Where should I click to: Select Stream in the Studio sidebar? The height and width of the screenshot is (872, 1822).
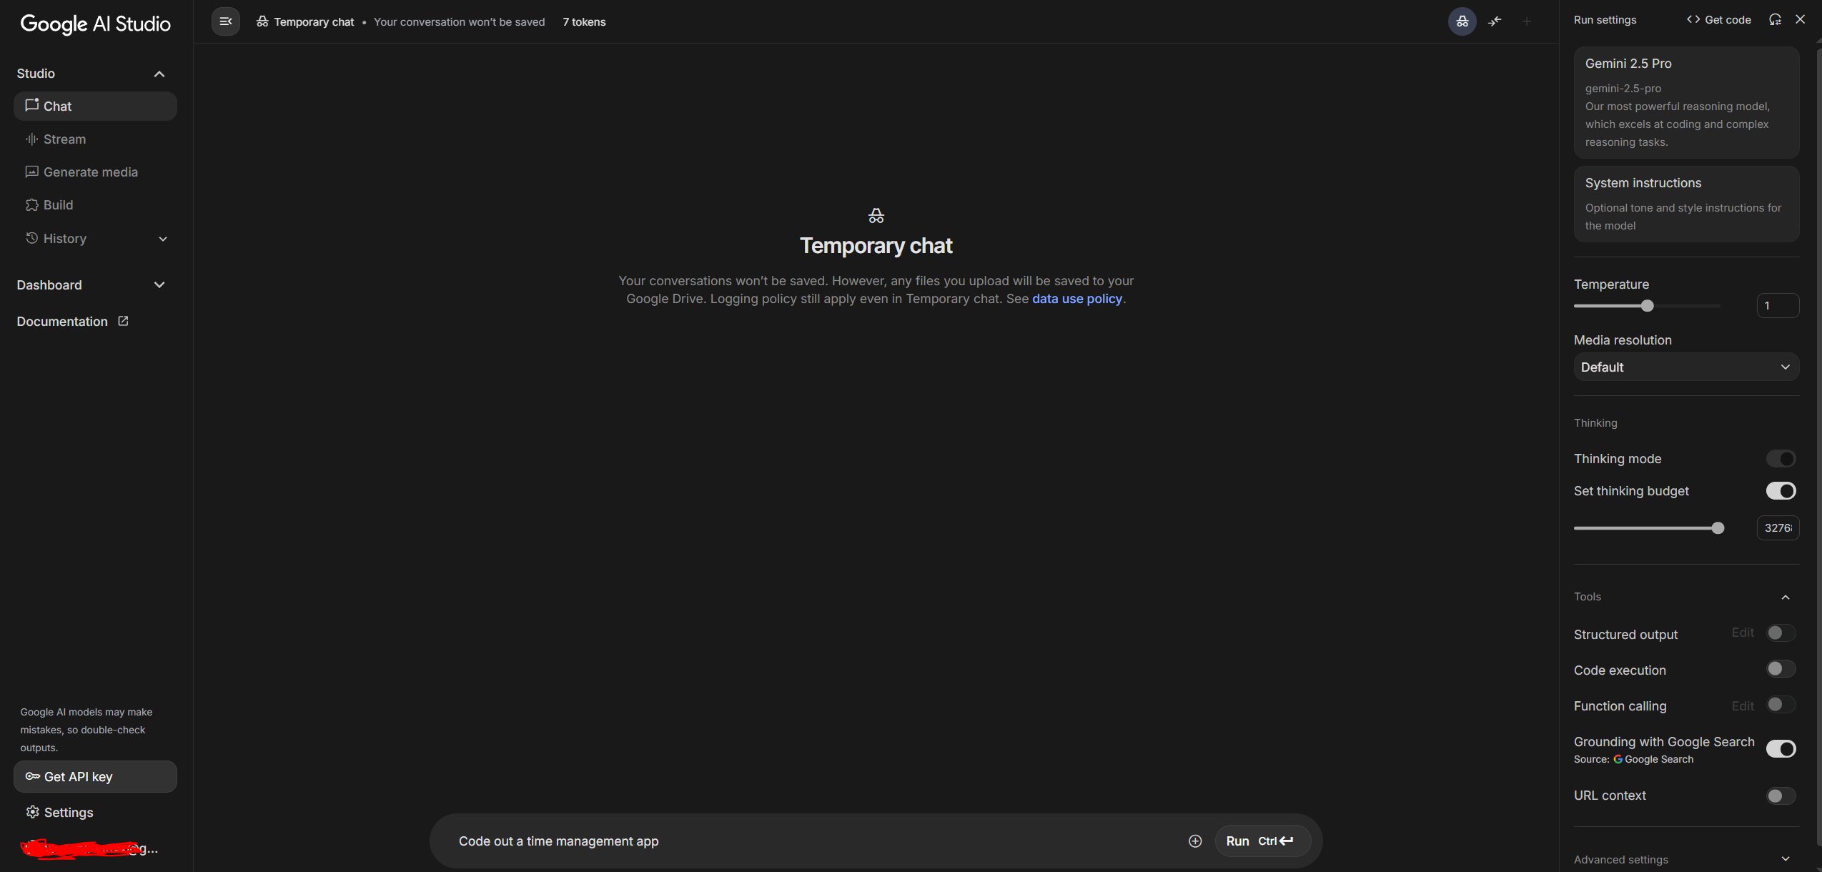point(65,139)
